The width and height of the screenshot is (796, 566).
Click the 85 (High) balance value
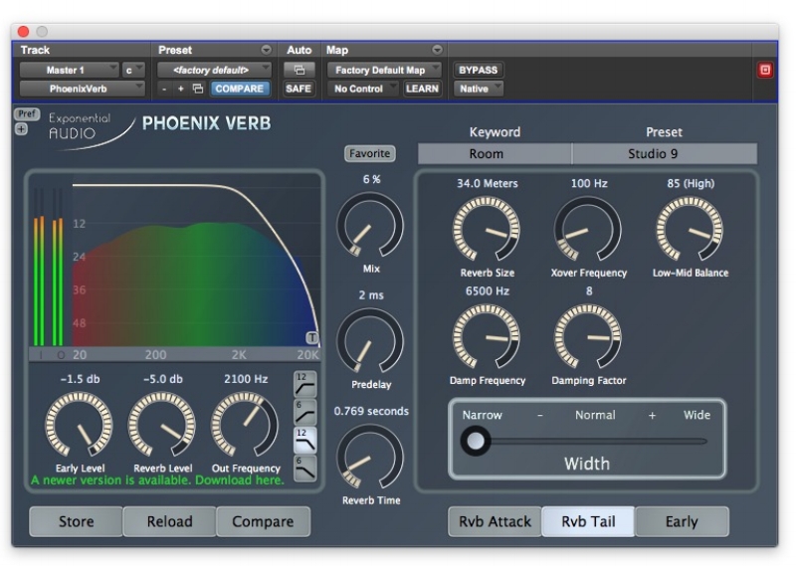[x=691, y=184]
